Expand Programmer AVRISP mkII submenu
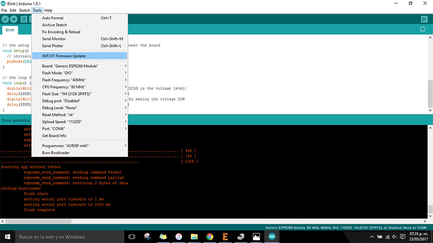 click(80, 146)
